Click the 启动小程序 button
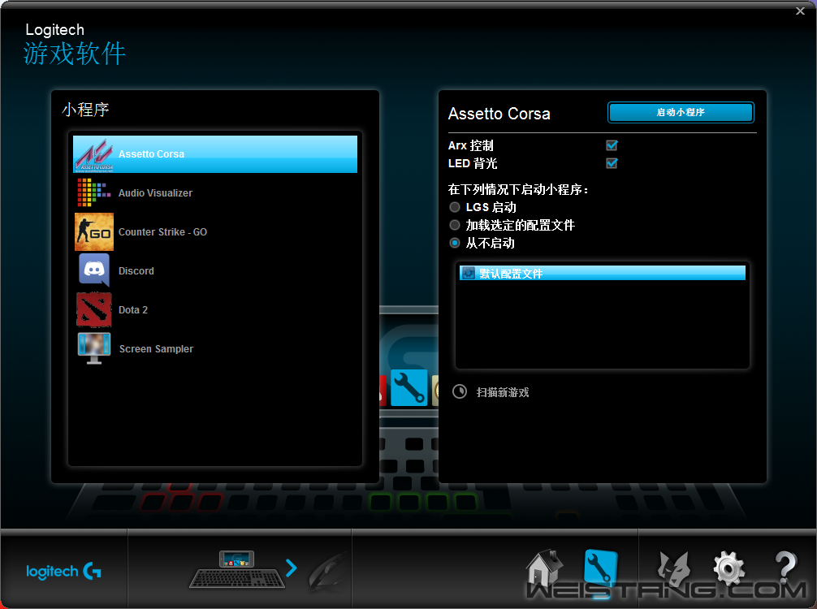Viewport: 817px width, 609px height. [681, 112]
